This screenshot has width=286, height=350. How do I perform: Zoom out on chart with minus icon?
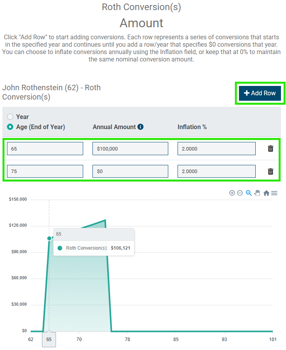click(240, 193)
